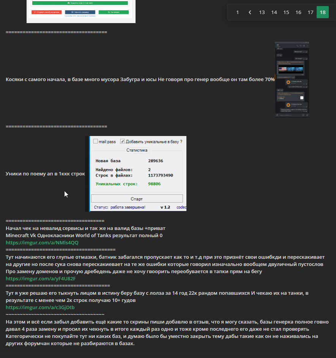This screenshot has height=358, width=336.
Task: Click the Статистика group label
Action: click(137, 150)
